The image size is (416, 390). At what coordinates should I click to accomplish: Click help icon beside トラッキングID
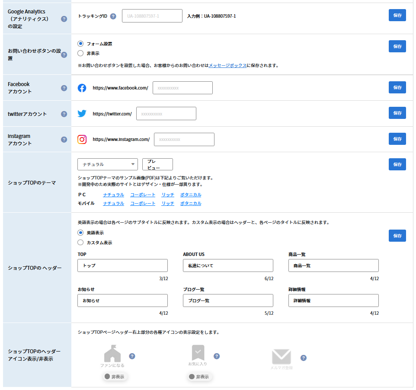point(113,16)
